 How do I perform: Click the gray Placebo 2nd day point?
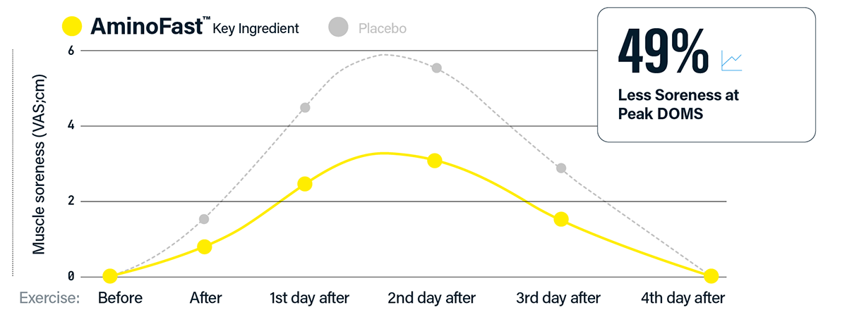437,68
